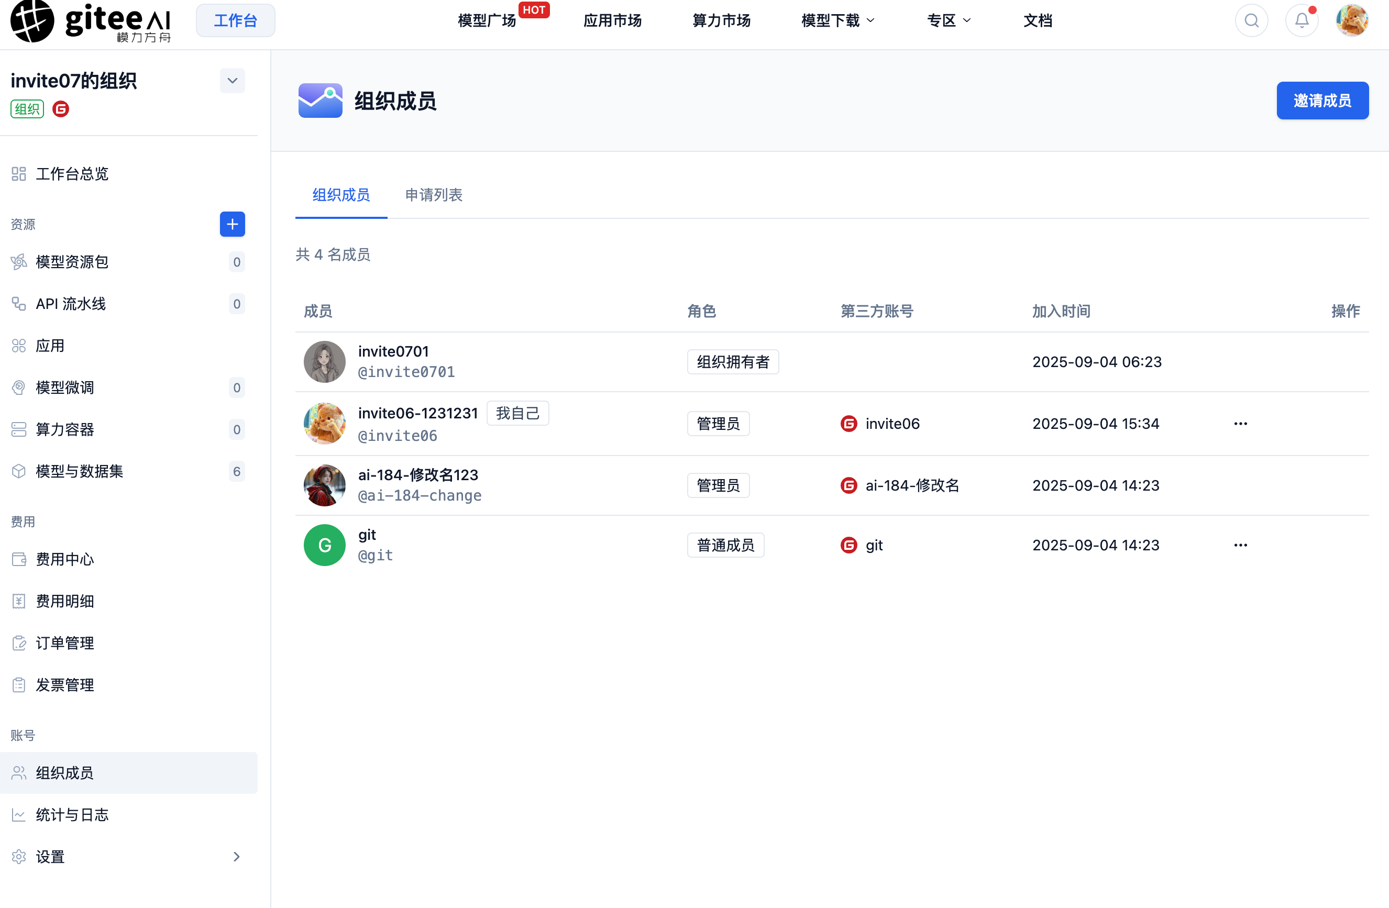Viewport: 1389px width, 908px height.
Task: Open the search icon in header
Action: [1251, 20]
